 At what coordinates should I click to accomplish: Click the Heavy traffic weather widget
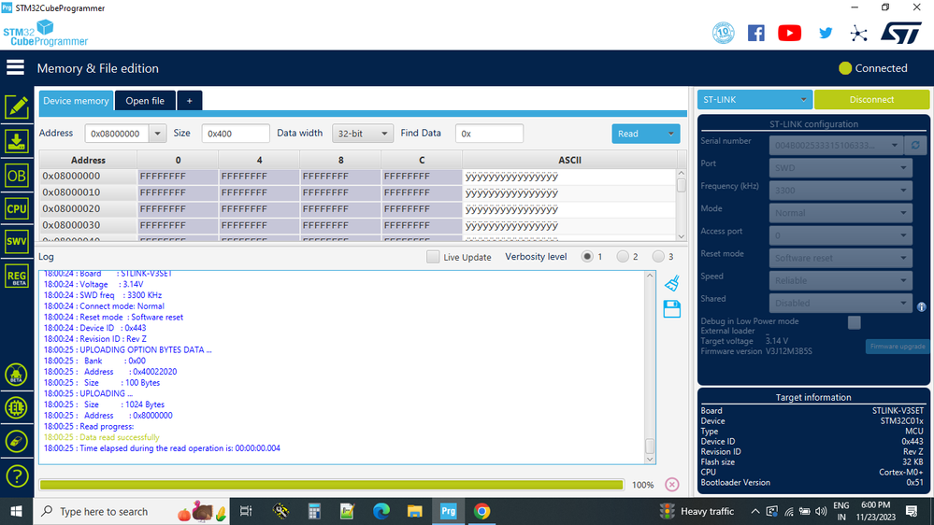coord(697,511)
